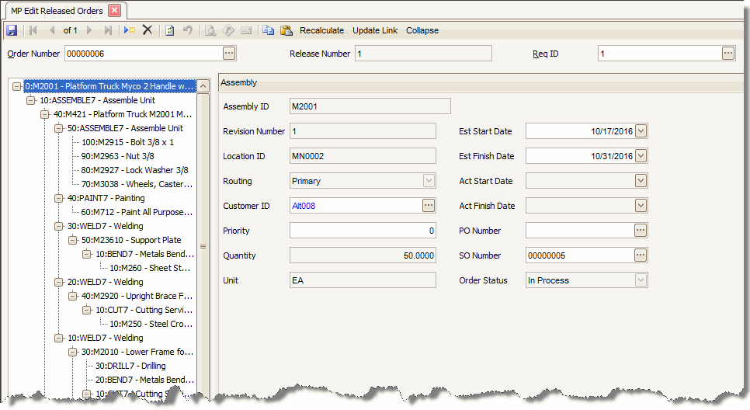The image size is (750, 410).
Task: Click Collapse in the toolbar
Action: [x=422, y=30]
